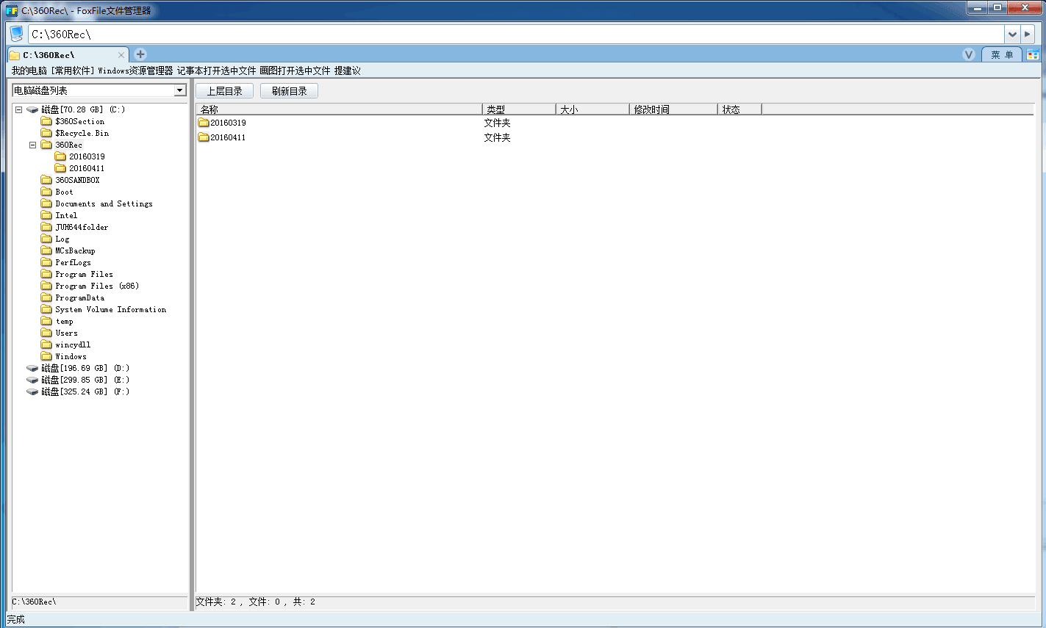Image resolution: width=1046 pixels, height=628 pixels.
Task: Sort by the 大小 column header
Action: [x=592, y=109]
